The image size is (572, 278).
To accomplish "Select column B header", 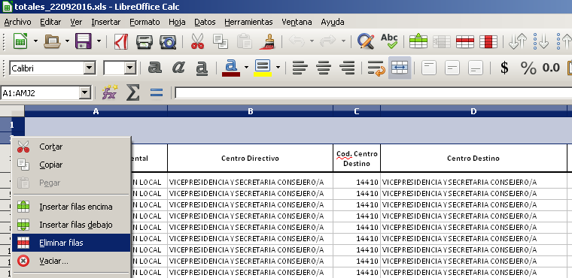I will click(250, 111).
